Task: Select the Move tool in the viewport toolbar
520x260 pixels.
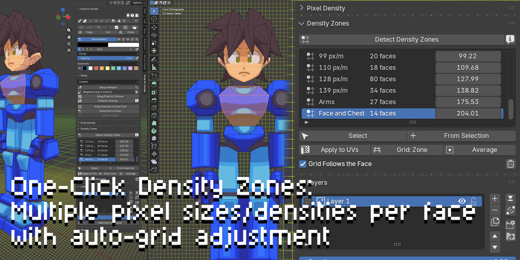Action: [154, 27]
